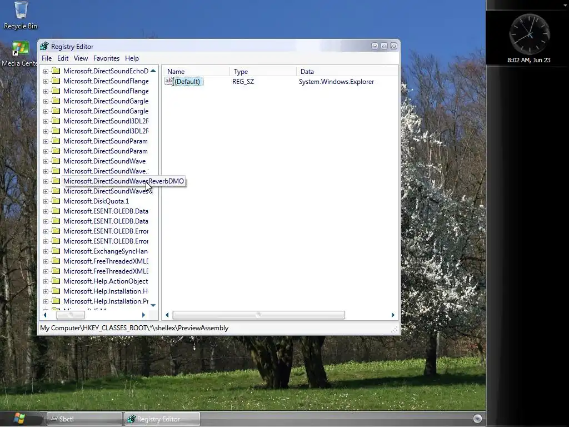This screenshot has height=427, width=569.
Task: Open the Help menu
Action: (132, 58)
